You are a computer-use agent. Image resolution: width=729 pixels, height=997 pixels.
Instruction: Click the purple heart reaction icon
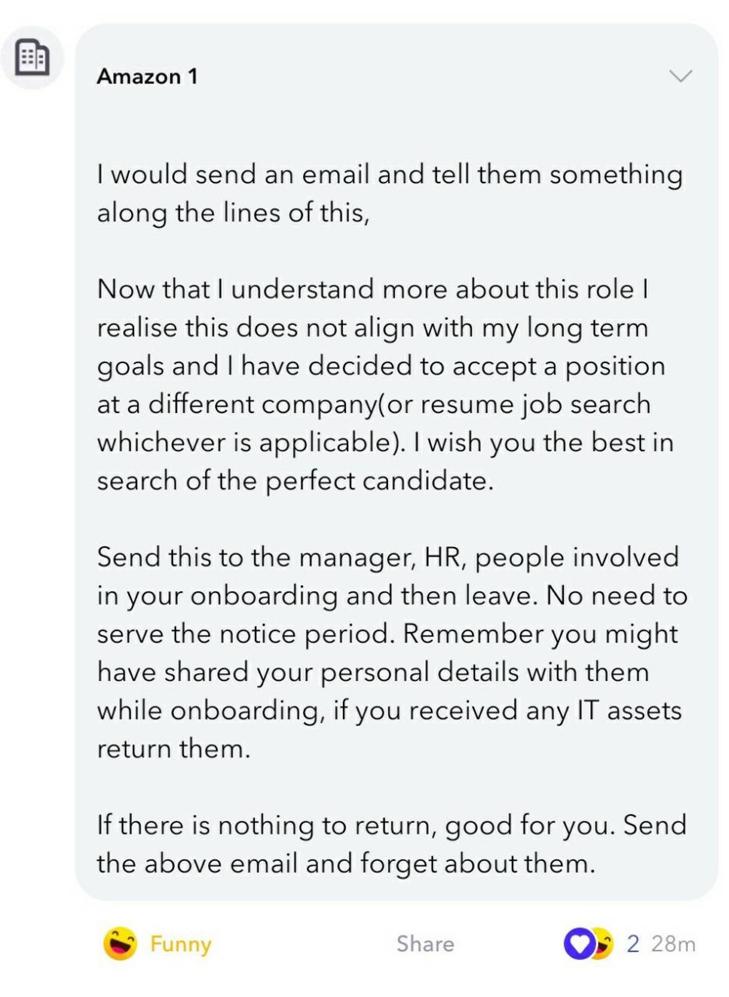coord(579,944)
